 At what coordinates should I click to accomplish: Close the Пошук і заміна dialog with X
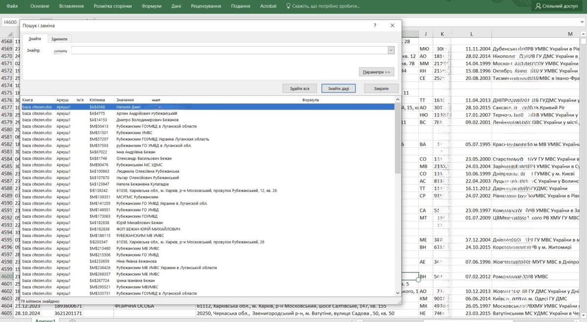click(392, 25)
